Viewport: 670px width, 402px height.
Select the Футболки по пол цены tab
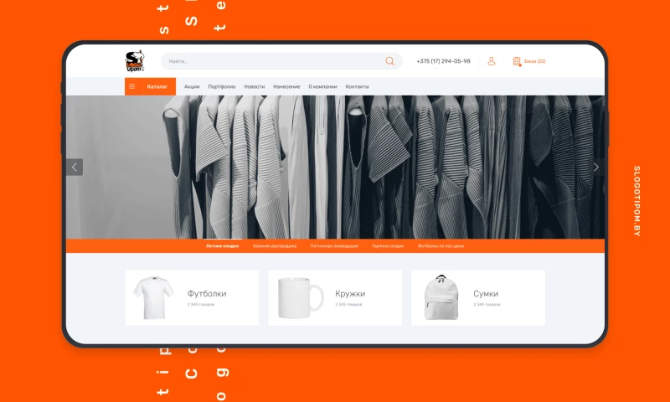pos(441,246)
